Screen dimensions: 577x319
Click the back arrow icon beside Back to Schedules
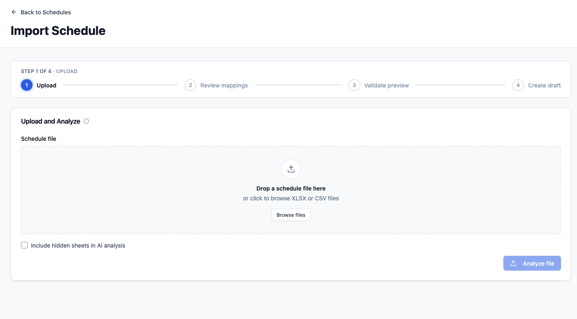click(x=14, y=12)
